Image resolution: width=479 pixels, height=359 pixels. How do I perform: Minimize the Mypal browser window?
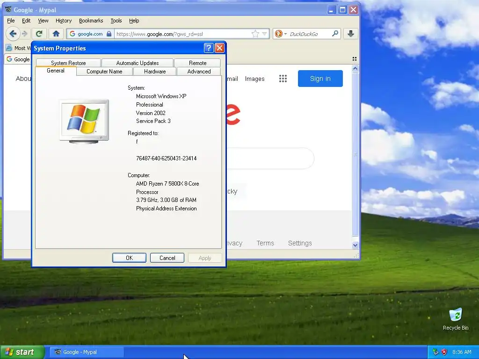[331, 10]
